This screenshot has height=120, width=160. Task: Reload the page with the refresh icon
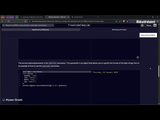point(8,21)
